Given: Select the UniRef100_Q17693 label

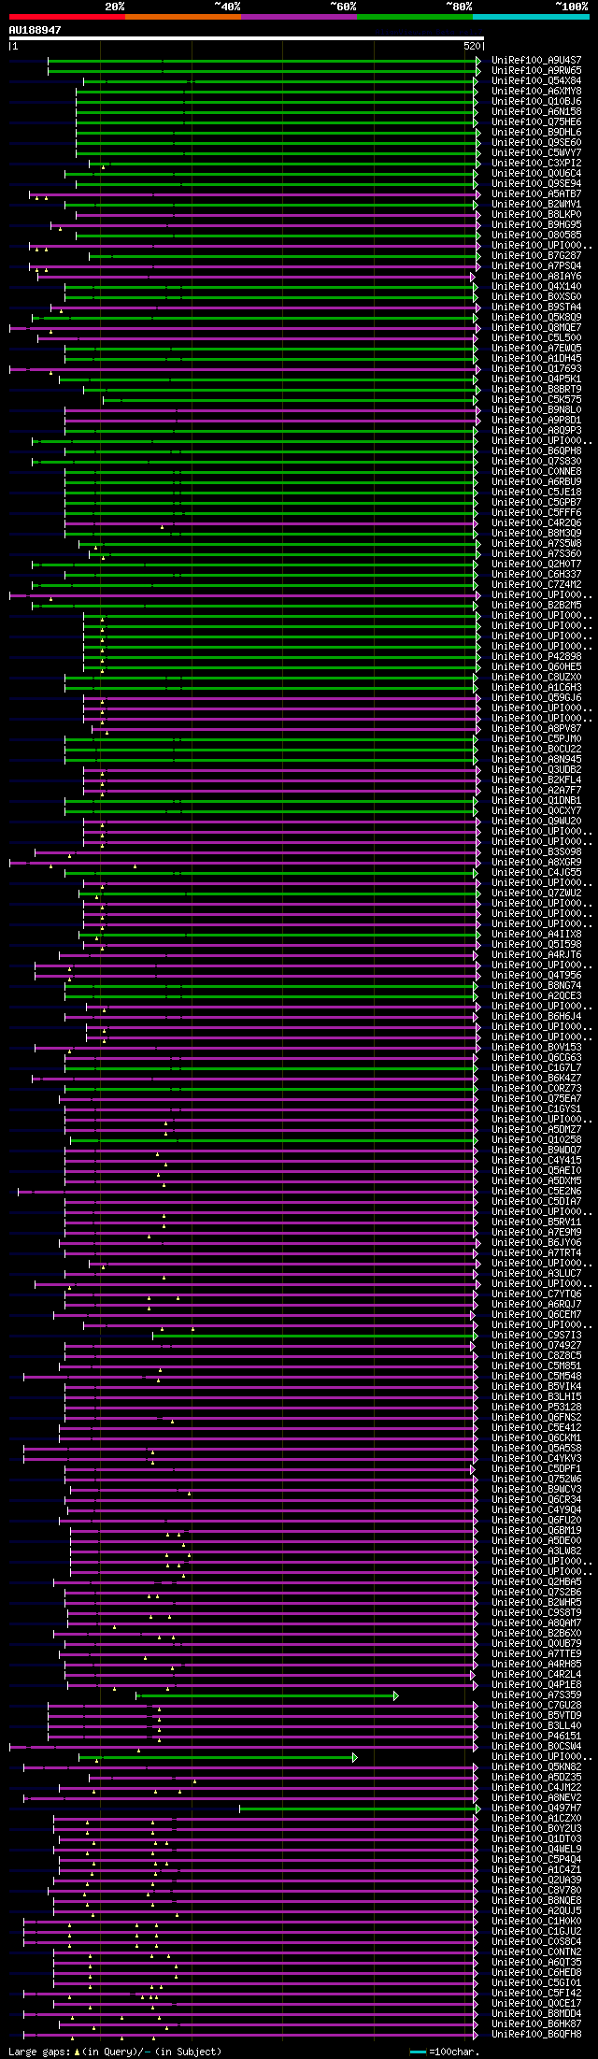Looking at the screenshot, I should click(x=536, y=368).
